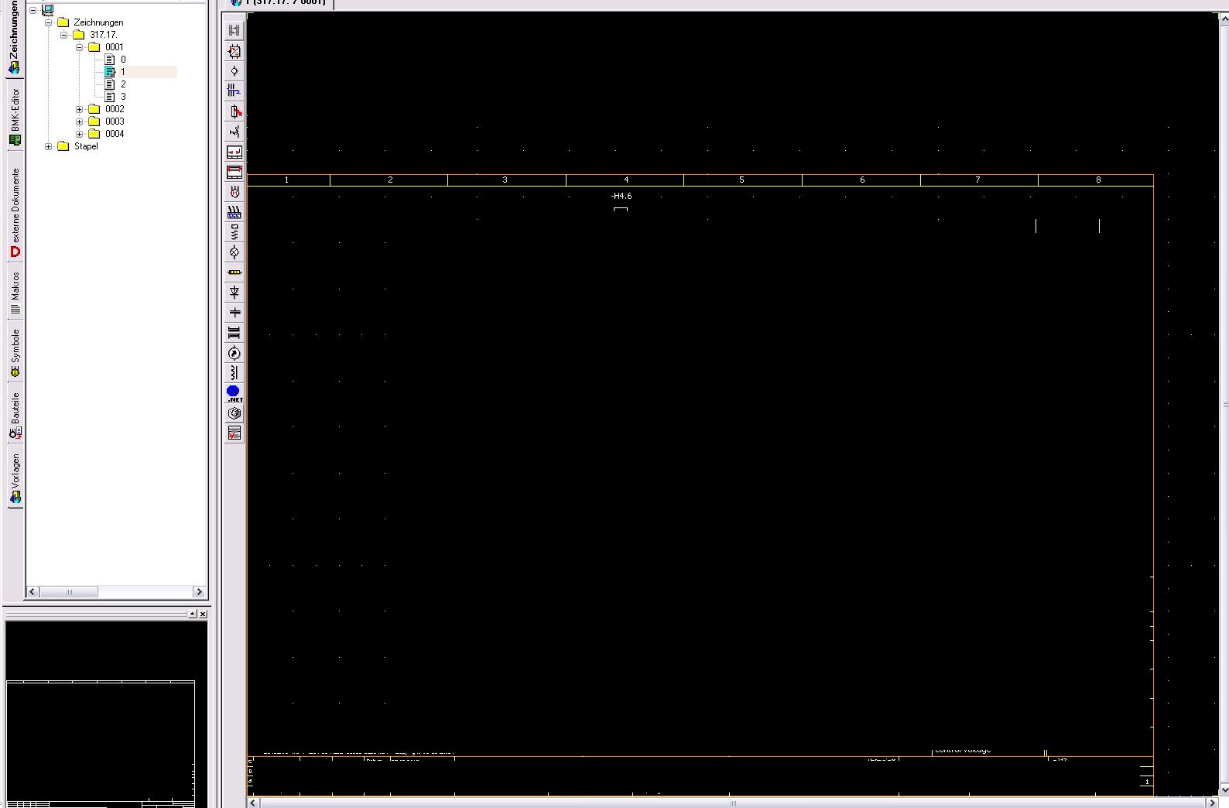Click the blue .NET icon
Image resolution: width=1229 pixels, height=808 pixels.
[x=235, y=393]
